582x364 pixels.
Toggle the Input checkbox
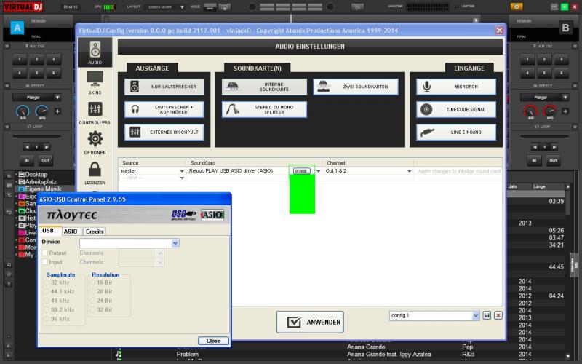click(45, 262)
